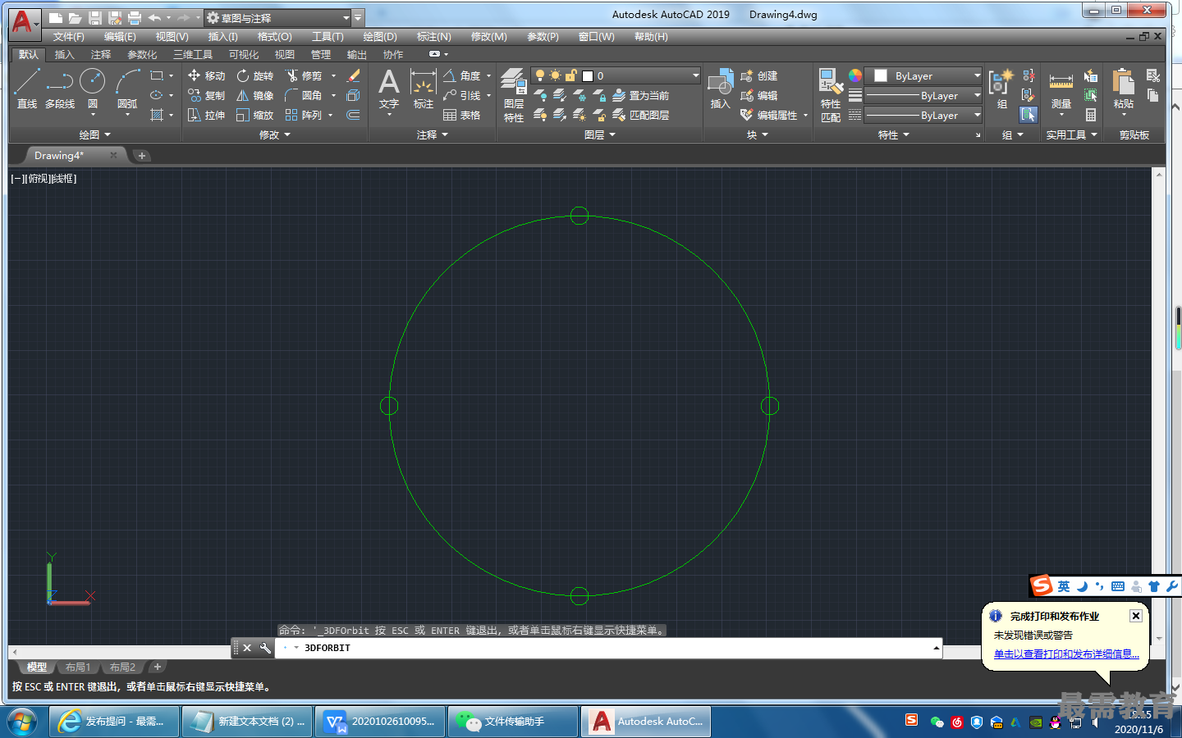This screenshot has width=1182, height=738.
Task: Click the 阵列 (Array) tool
Action: pos(304,115)
